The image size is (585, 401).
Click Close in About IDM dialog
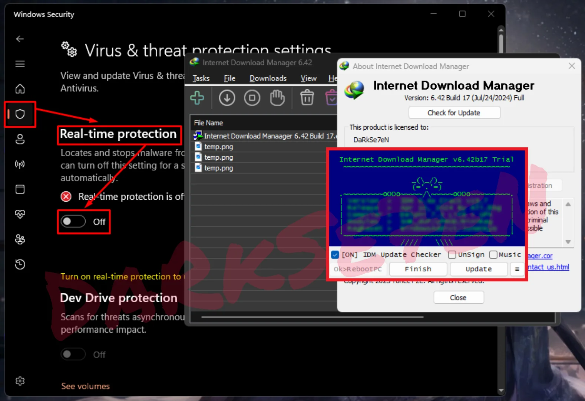[x=459, y=297]
